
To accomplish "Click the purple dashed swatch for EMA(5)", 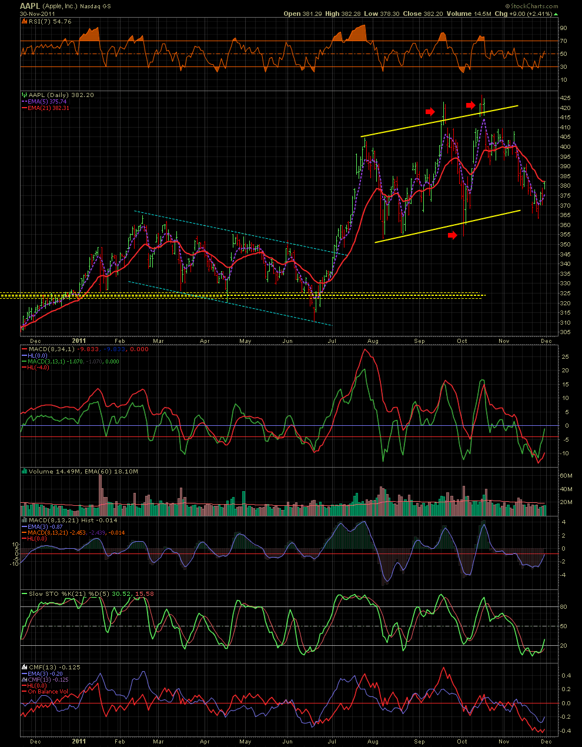I will point(24,101).
